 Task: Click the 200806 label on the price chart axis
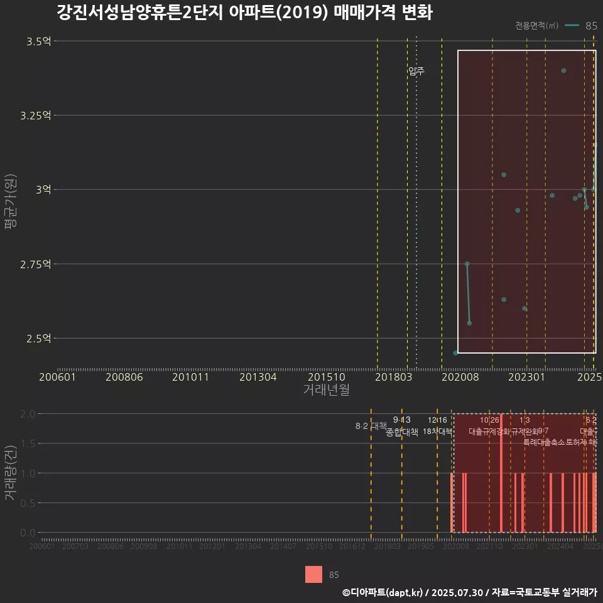[124, 377]
